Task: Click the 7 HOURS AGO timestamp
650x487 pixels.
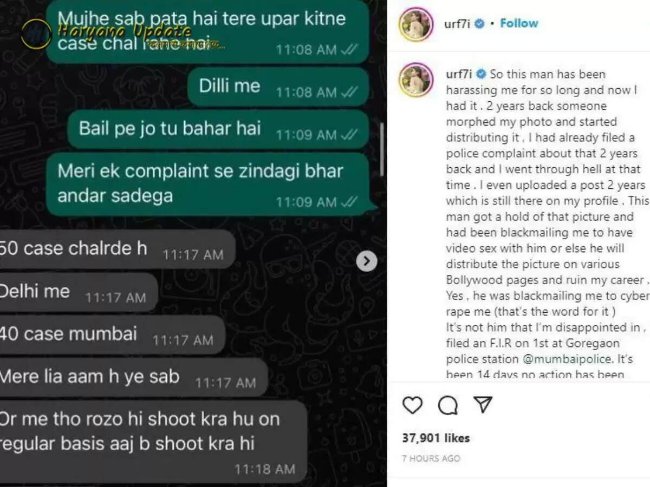Action: click(x=431, y=458)
